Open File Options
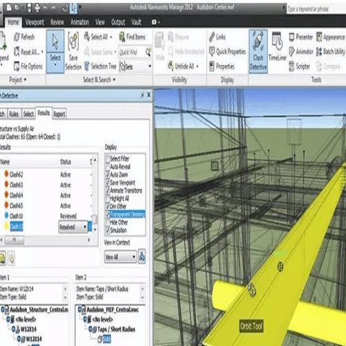346x346 pixels. click(x=28, y=66)
